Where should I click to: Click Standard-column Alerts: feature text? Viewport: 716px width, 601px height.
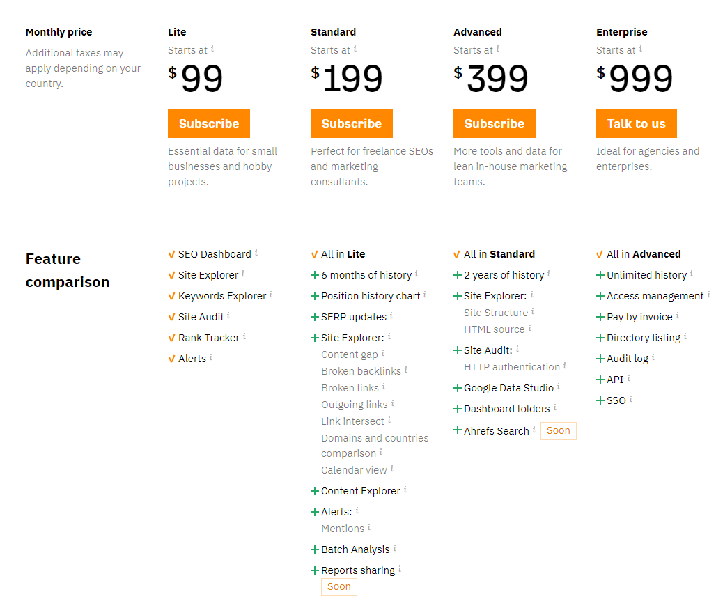(x=336, y=512)
